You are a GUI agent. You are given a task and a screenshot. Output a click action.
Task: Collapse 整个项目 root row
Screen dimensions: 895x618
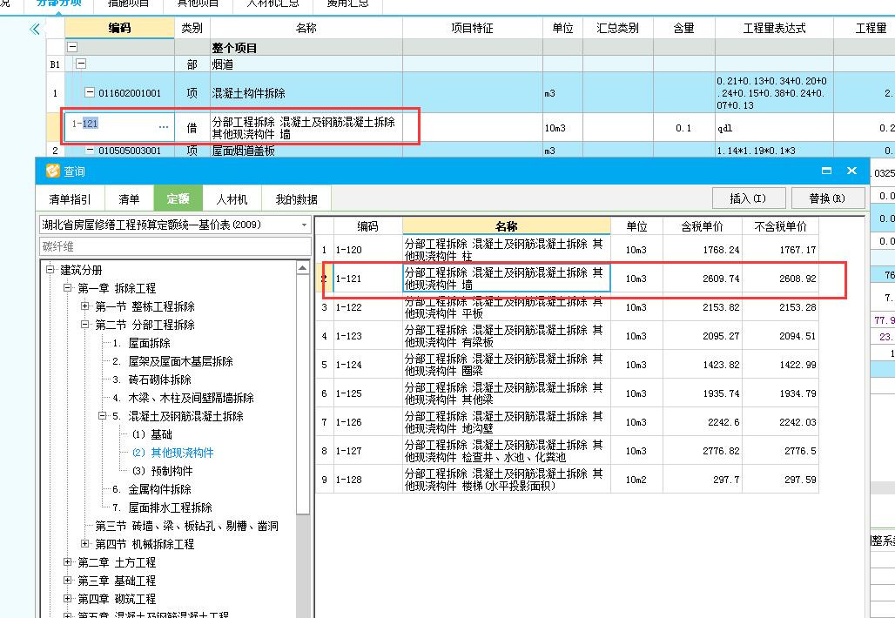72,47
